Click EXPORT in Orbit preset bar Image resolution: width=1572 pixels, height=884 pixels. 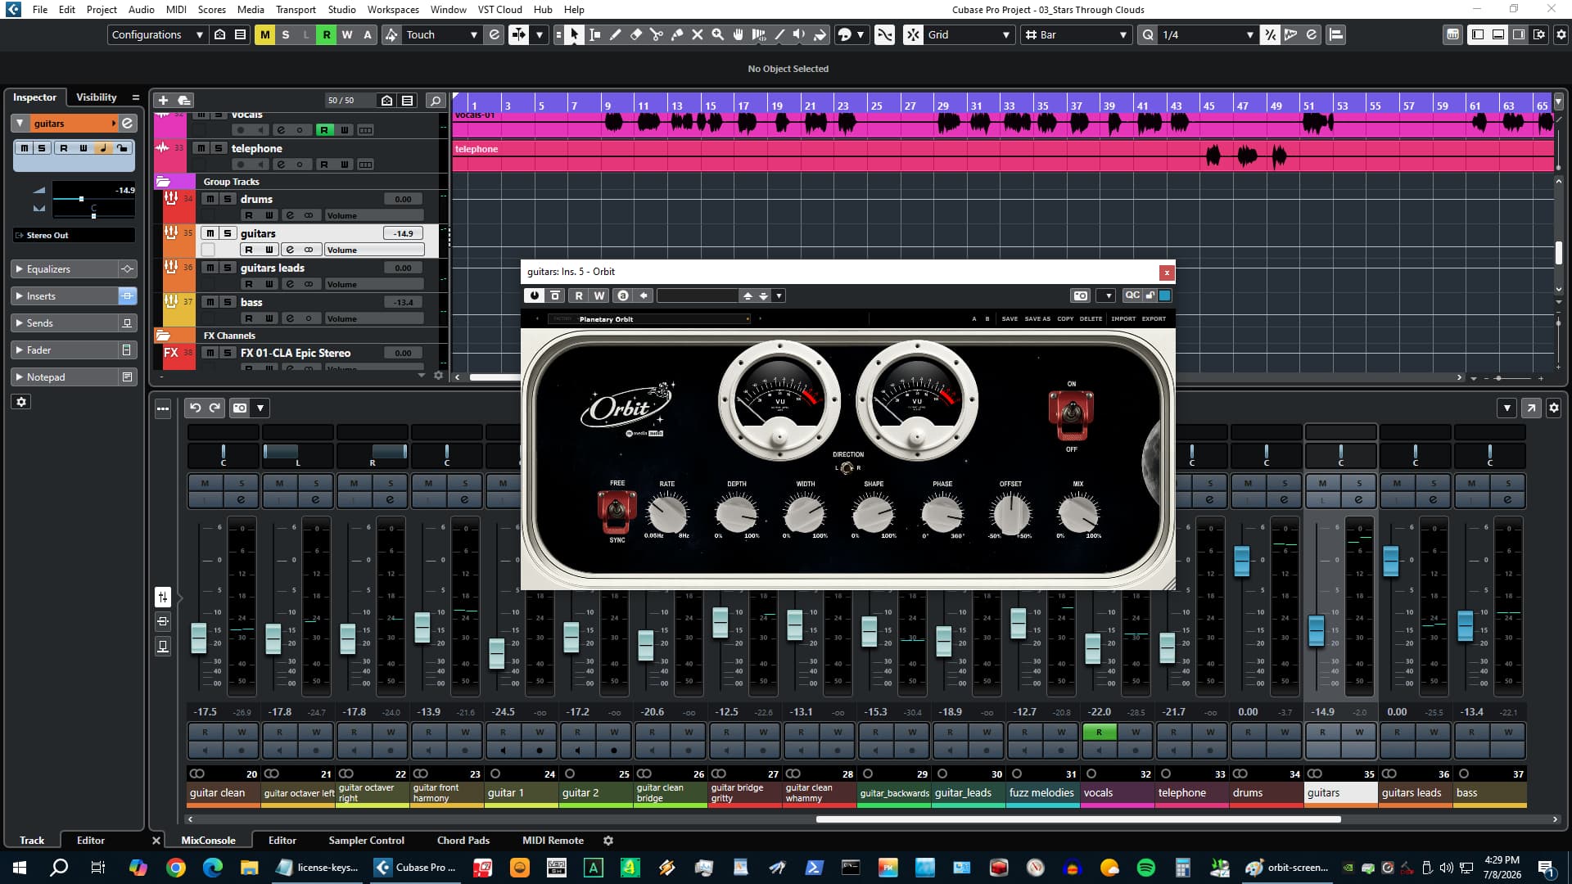(x=1154, y=318)
